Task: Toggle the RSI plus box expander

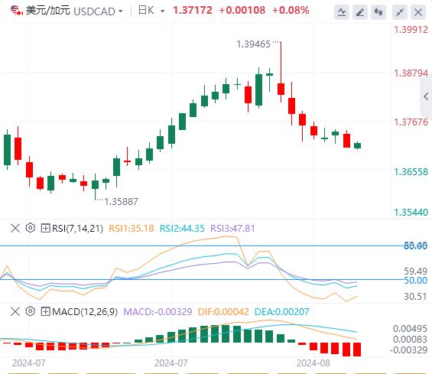Action: click(x=45, y=228)
